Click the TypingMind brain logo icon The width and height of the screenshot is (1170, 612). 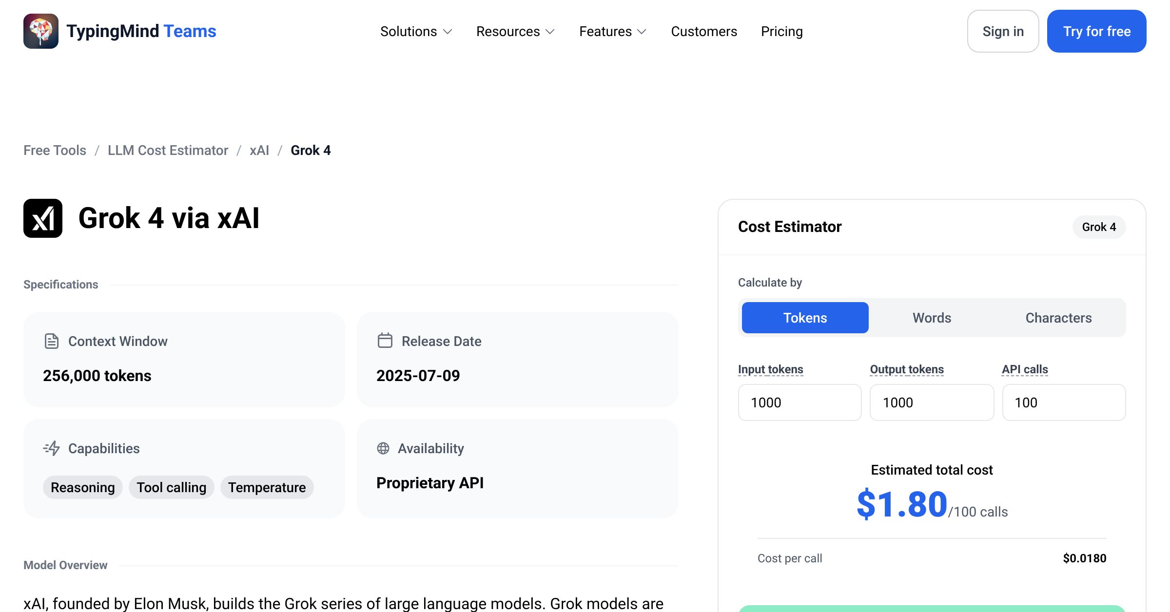(x=41, y=31)
